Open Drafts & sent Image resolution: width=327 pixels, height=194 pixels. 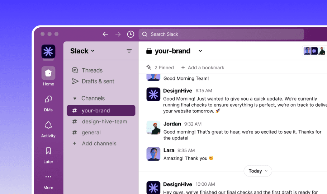93,81
